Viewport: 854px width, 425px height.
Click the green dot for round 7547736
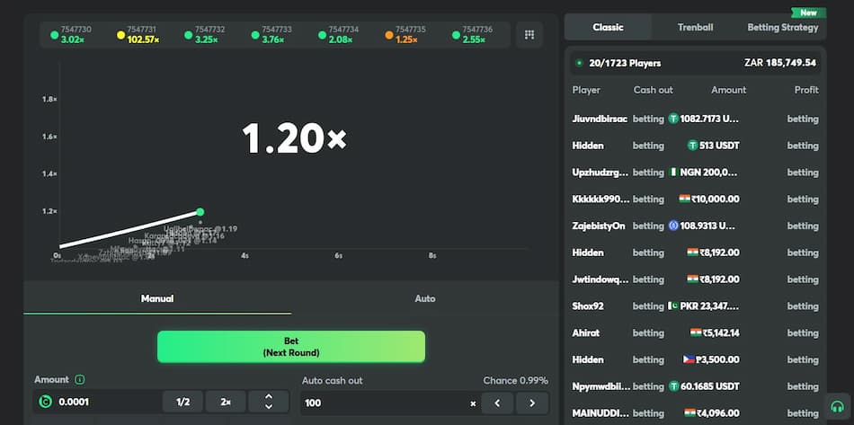point(456,35)
